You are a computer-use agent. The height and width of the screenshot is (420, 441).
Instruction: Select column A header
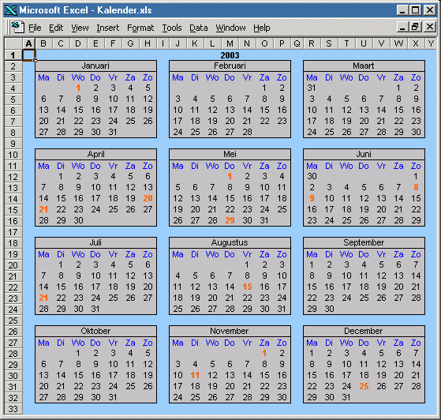28,43
